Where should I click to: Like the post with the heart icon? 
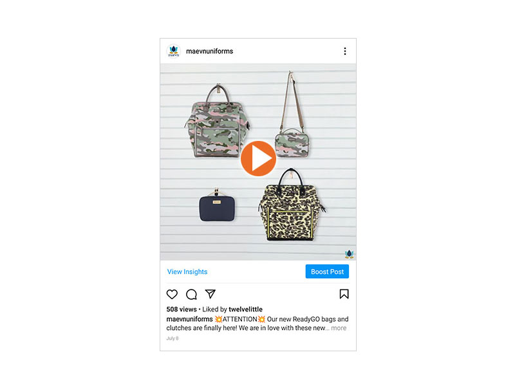(172, 294)
